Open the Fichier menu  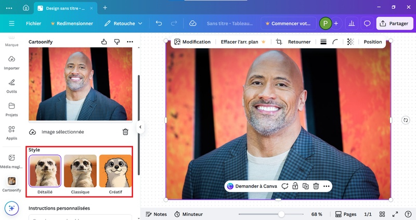tap(33, 23)
